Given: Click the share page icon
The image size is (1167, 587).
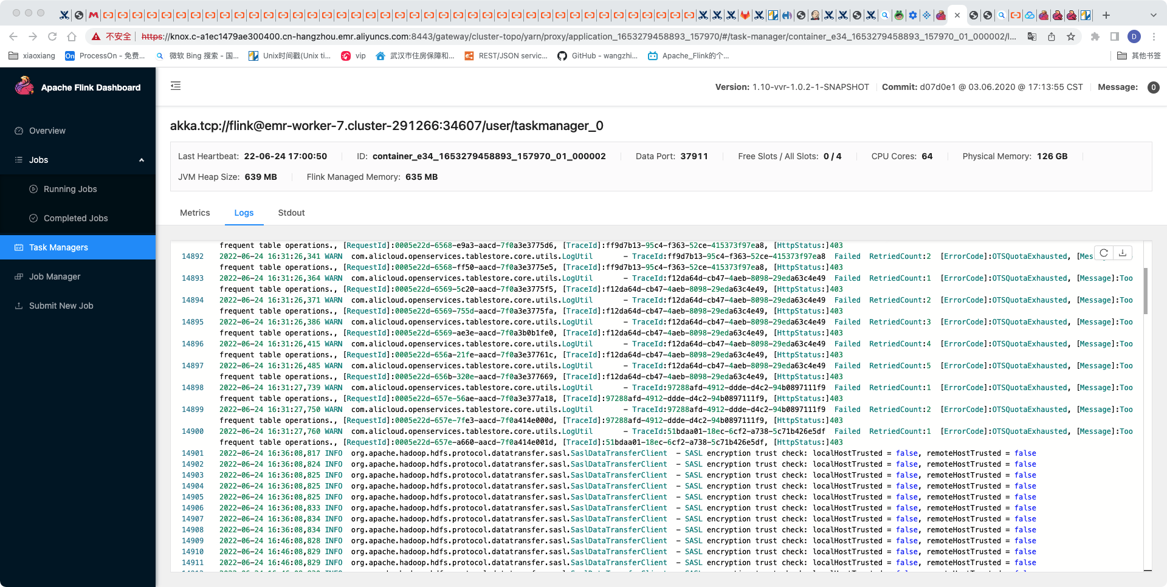Looking at the screenshot, I should pyautogui.click(x=1052, y=36).
